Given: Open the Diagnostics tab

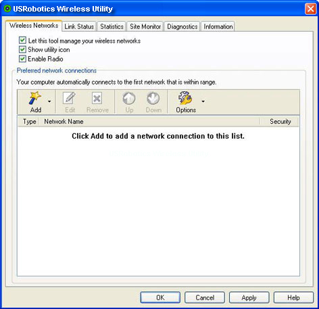Looking at the screenshot, I should pyautogui.click(x=182, y=26).
